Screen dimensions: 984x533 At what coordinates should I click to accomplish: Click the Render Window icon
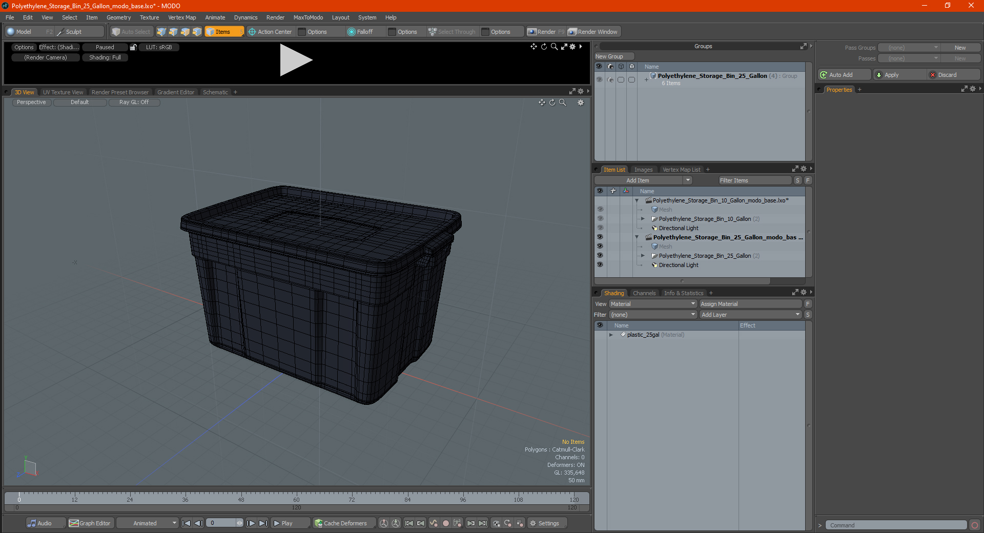pyautogui.click(x=593, y=32)
